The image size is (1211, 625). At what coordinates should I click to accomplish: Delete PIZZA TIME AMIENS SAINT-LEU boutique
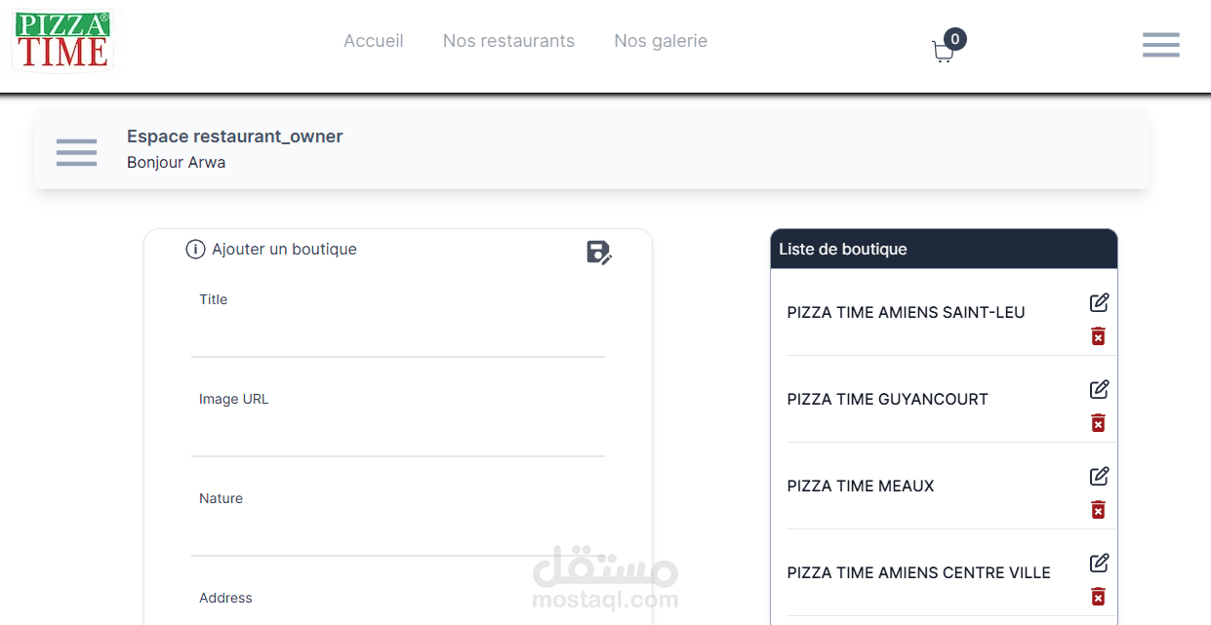(x=1098, y=336)
